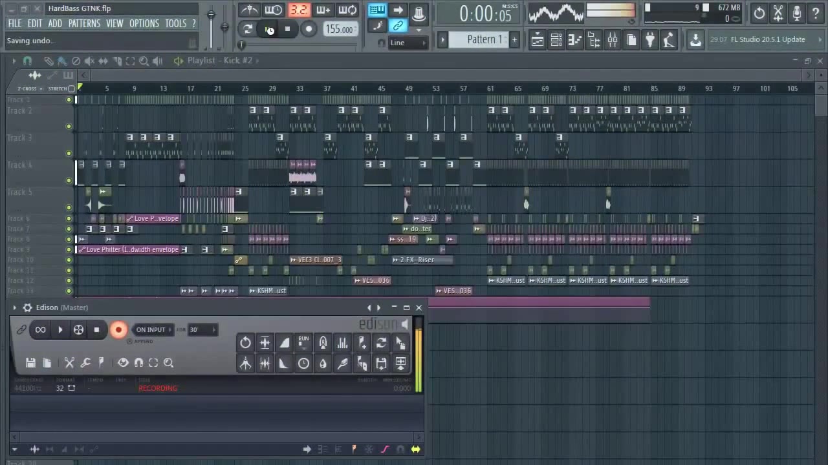Open Edison's equalize tool
The image size is (828, 465).
tap(342, 342)
